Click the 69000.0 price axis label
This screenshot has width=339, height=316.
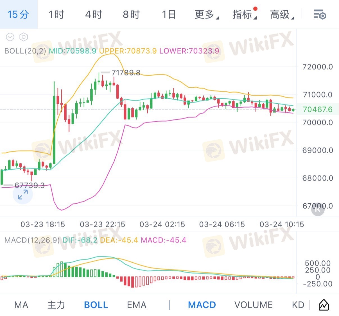(318, 150)
